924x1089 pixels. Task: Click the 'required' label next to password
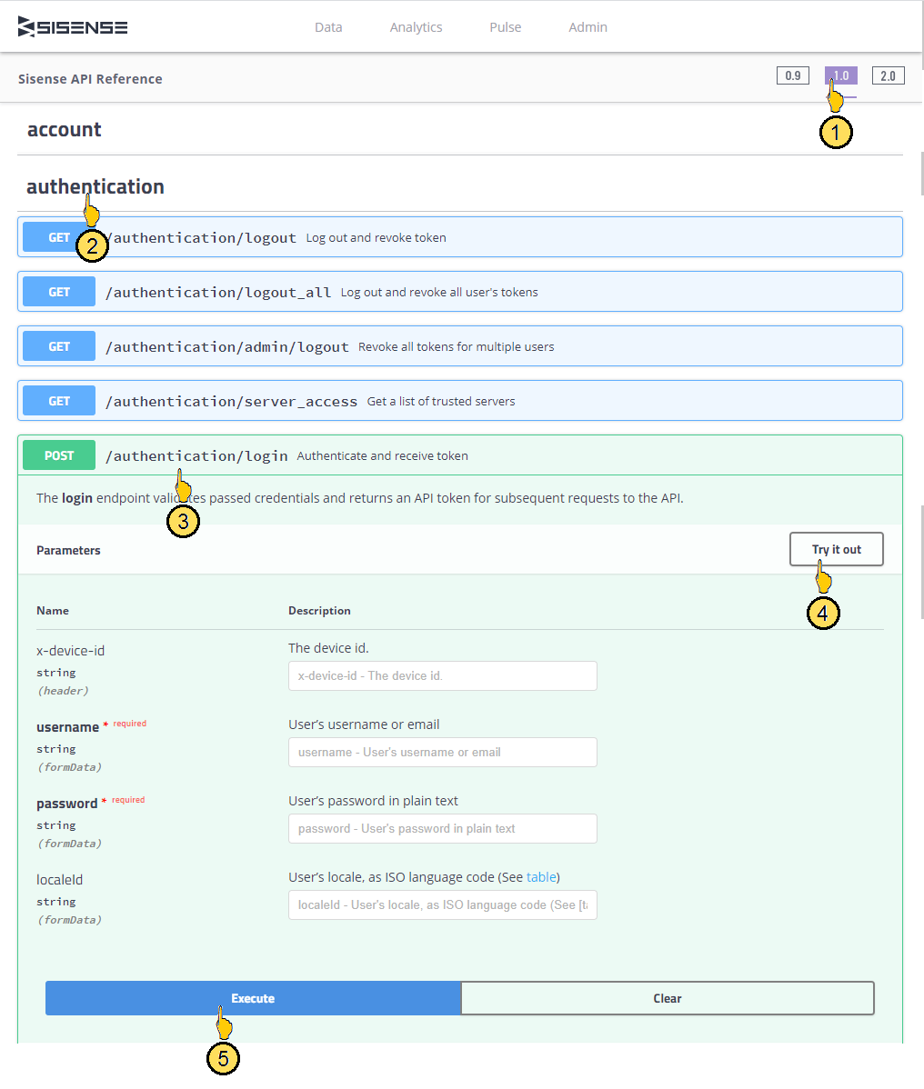coord(128,800)
